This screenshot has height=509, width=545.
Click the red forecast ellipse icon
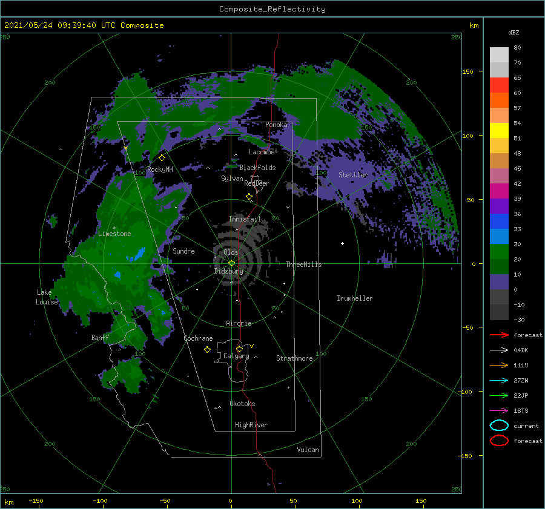coord(499,441)
